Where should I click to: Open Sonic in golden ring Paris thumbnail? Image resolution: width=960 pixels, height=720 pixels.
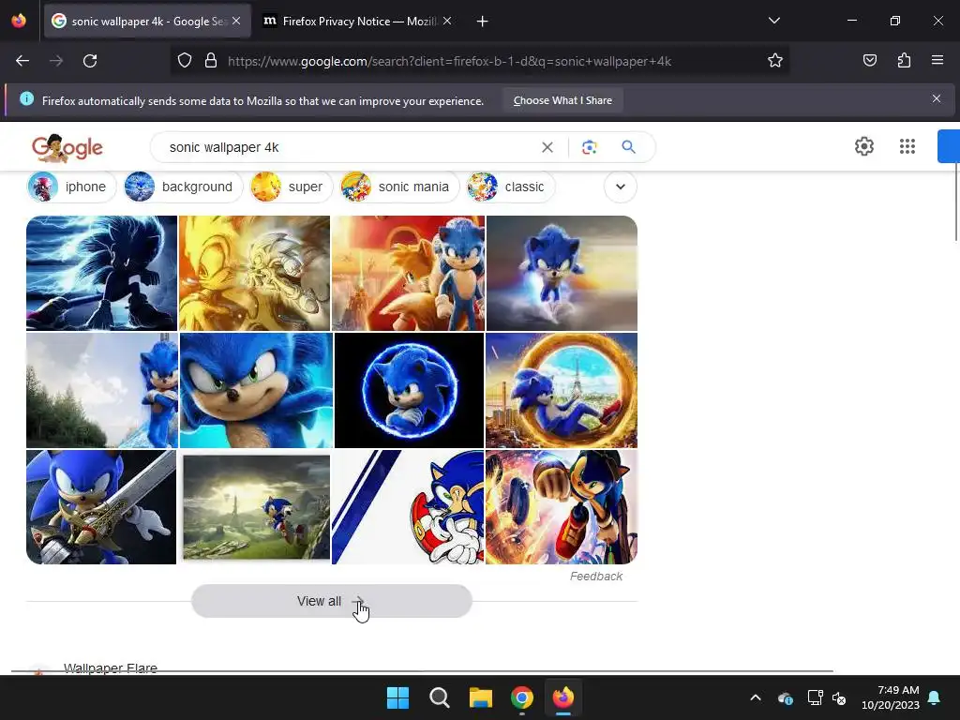(562, 391)
